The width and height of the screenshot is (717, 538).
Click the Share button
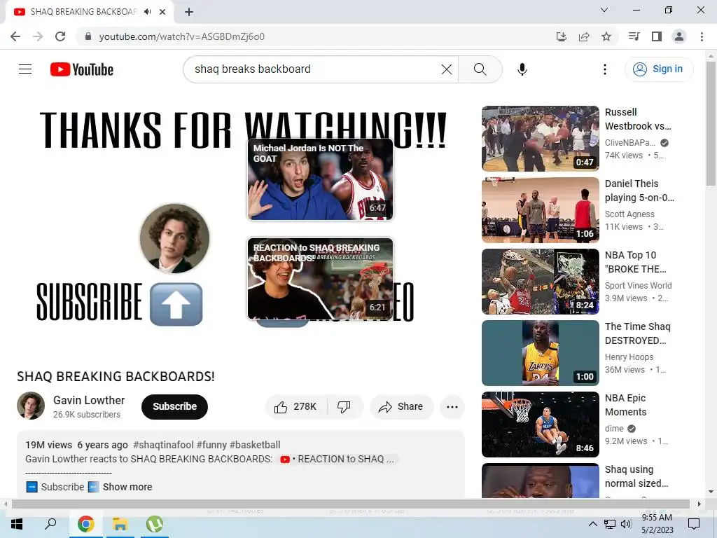click(x=401, y=407)
